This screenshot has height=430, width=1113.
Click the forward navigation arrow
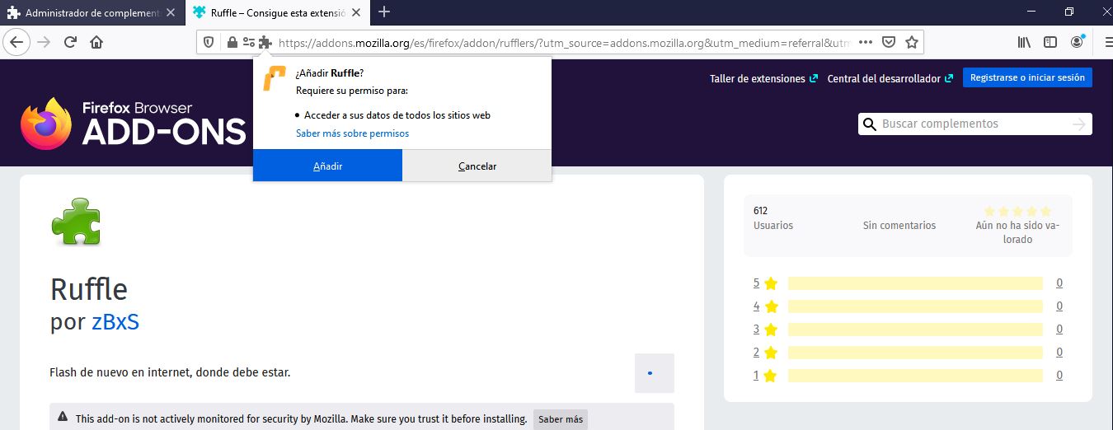(44, 42)
